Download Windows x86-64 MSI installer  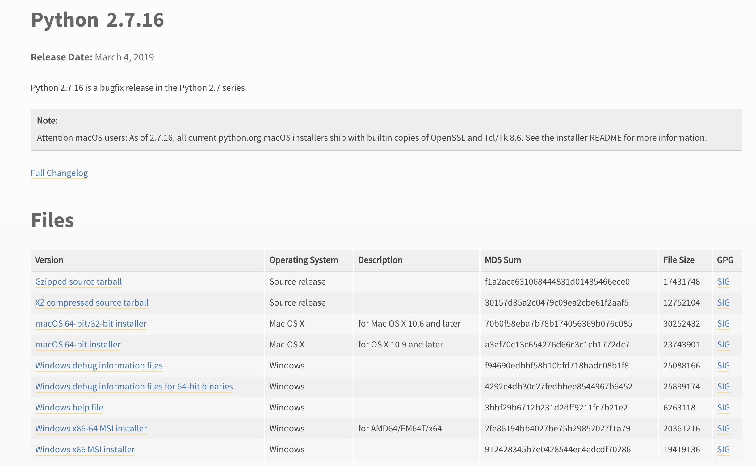click(91, 428)
